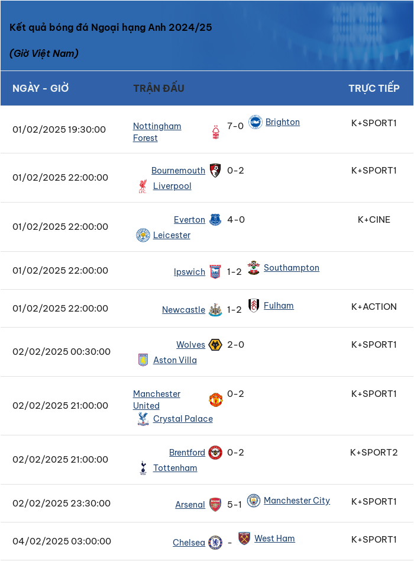Open the Ipswich team link

click(189, 272)
